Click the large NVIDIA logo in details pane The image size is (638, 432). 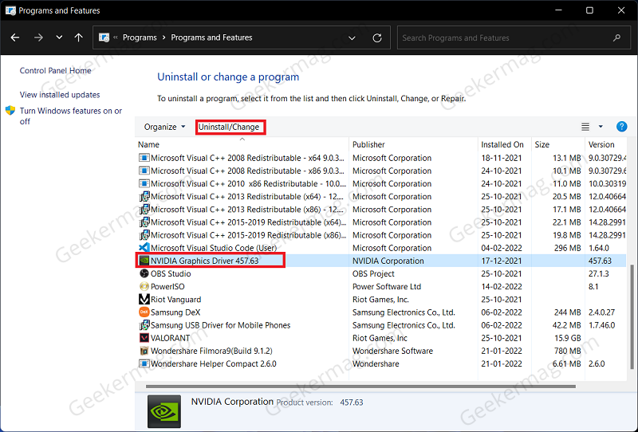(164, 411)
